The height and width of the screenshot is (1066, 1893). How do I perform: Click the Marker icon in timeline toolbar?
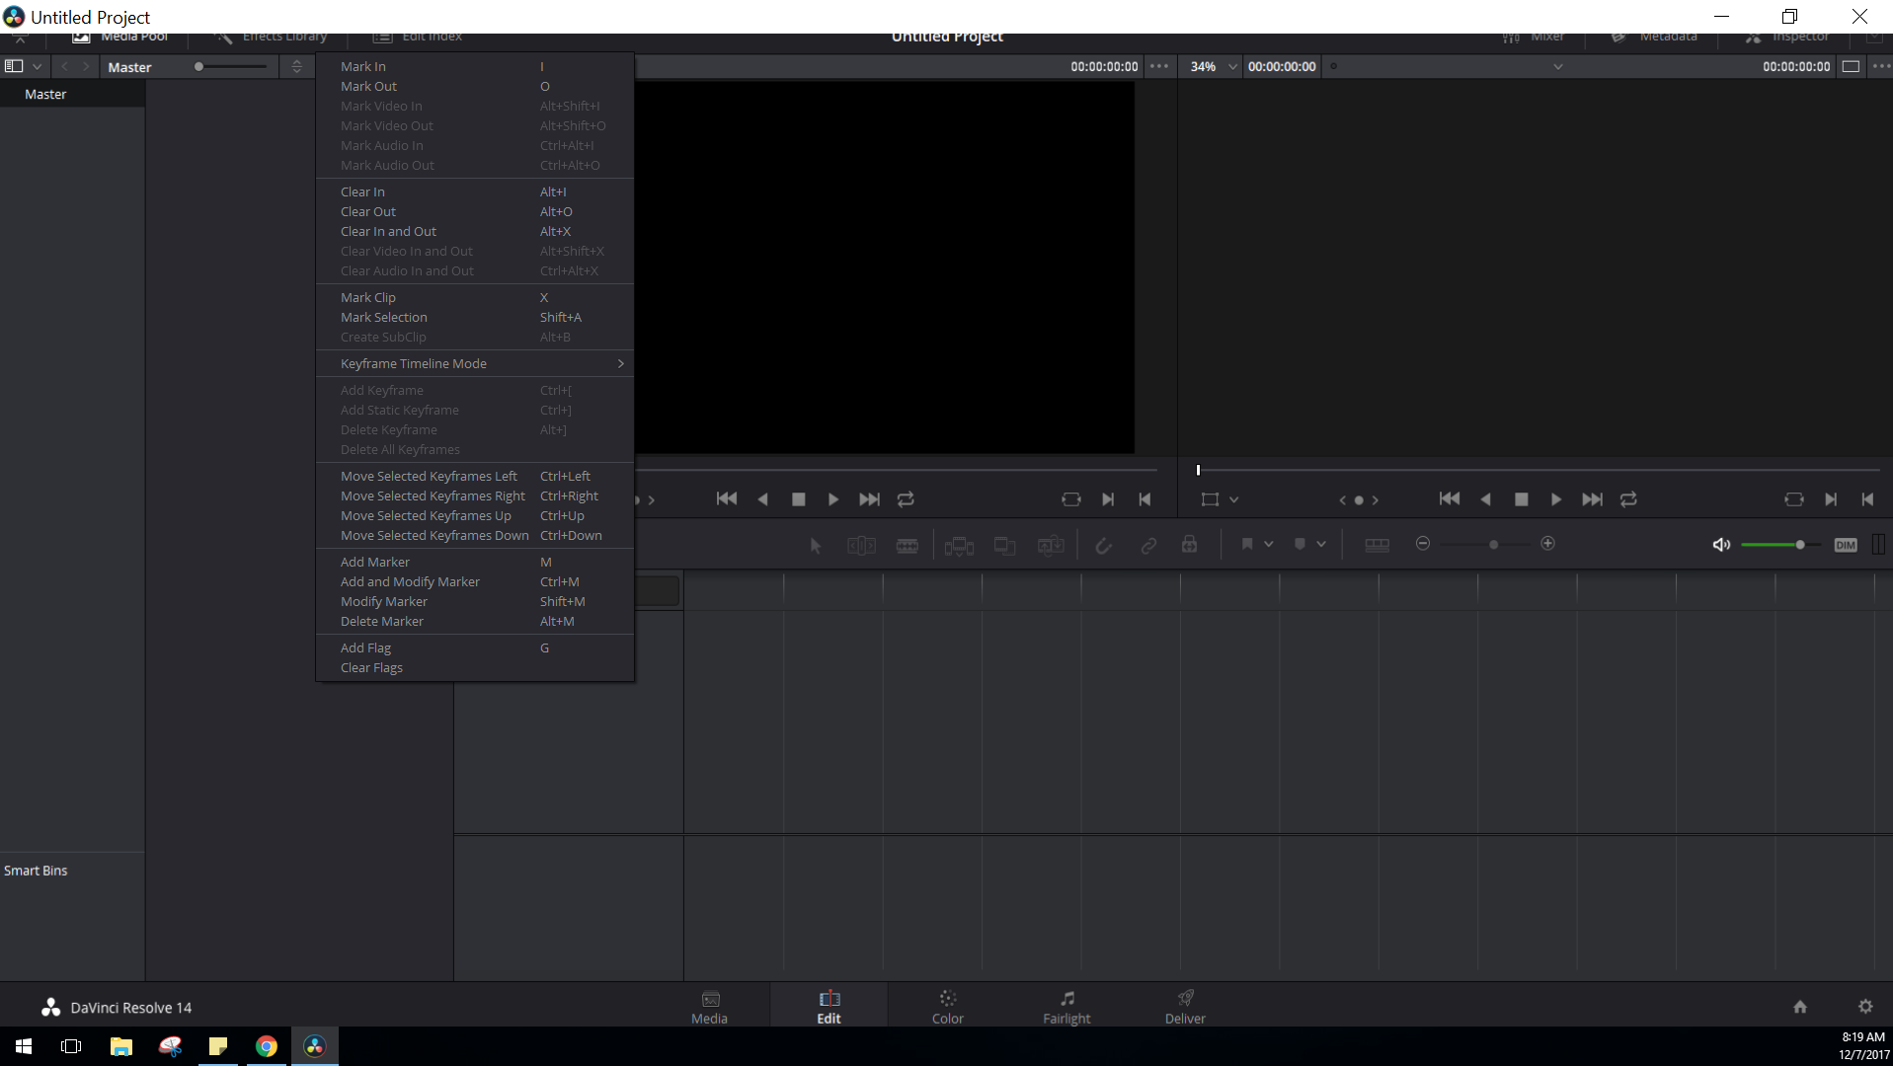(1300, 544)
